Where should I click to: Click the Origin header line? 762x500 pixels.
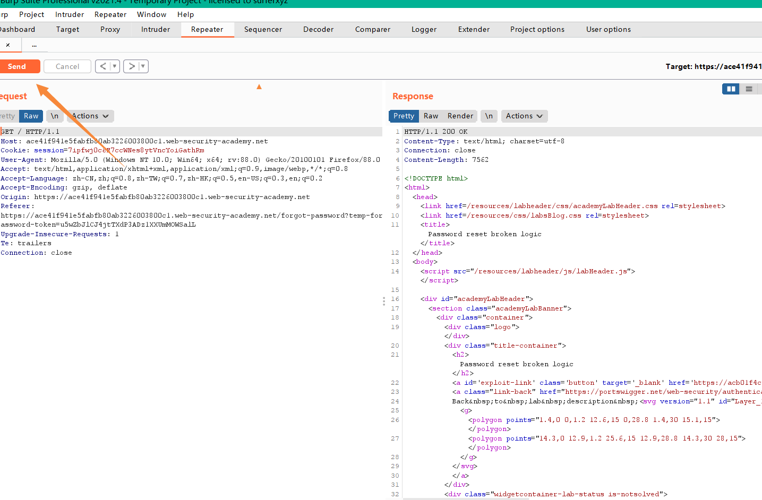coord(155,196)
